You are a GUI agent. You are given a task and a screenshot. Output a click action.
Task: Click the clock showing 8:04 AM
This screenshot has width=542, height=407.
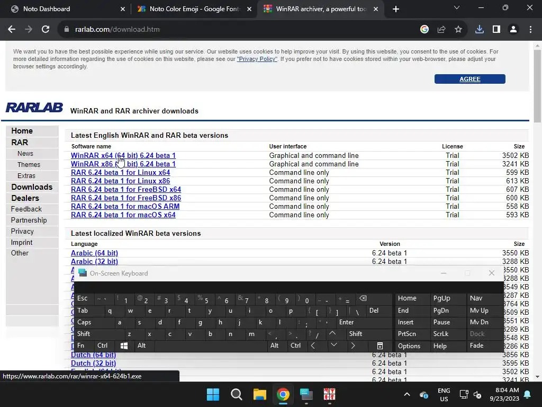click(x=504, y=394)
